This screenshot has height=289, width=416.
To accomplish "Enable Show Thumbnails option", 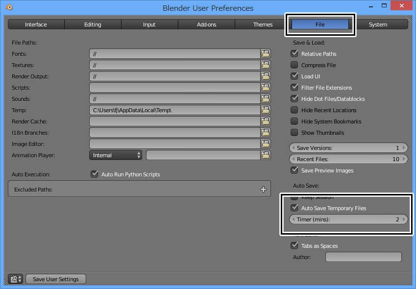I will (x=294, y=133).
